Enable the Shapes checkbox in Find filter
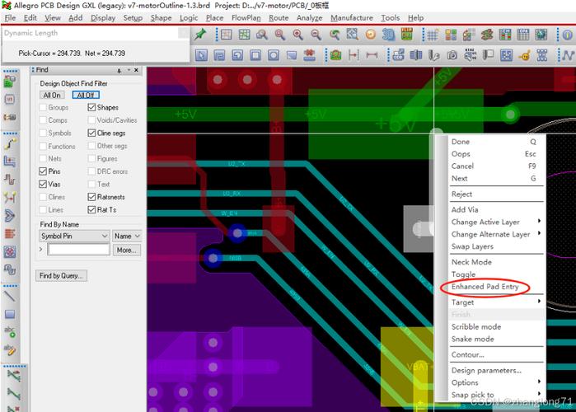The width and height of the screenshot is (576, 412). click(91, 107)
